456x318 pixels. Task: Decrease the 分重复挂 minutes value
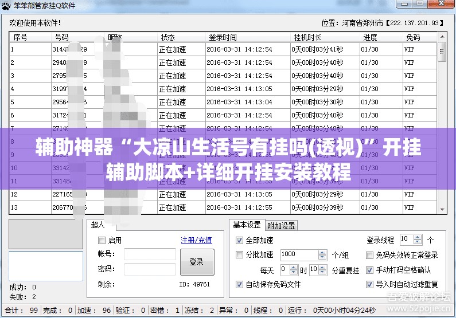(x=322, y=272)
